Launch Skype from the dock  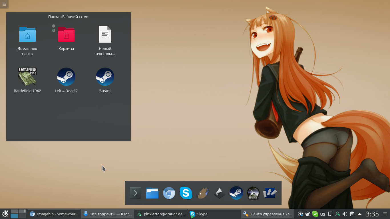point(186,193)
